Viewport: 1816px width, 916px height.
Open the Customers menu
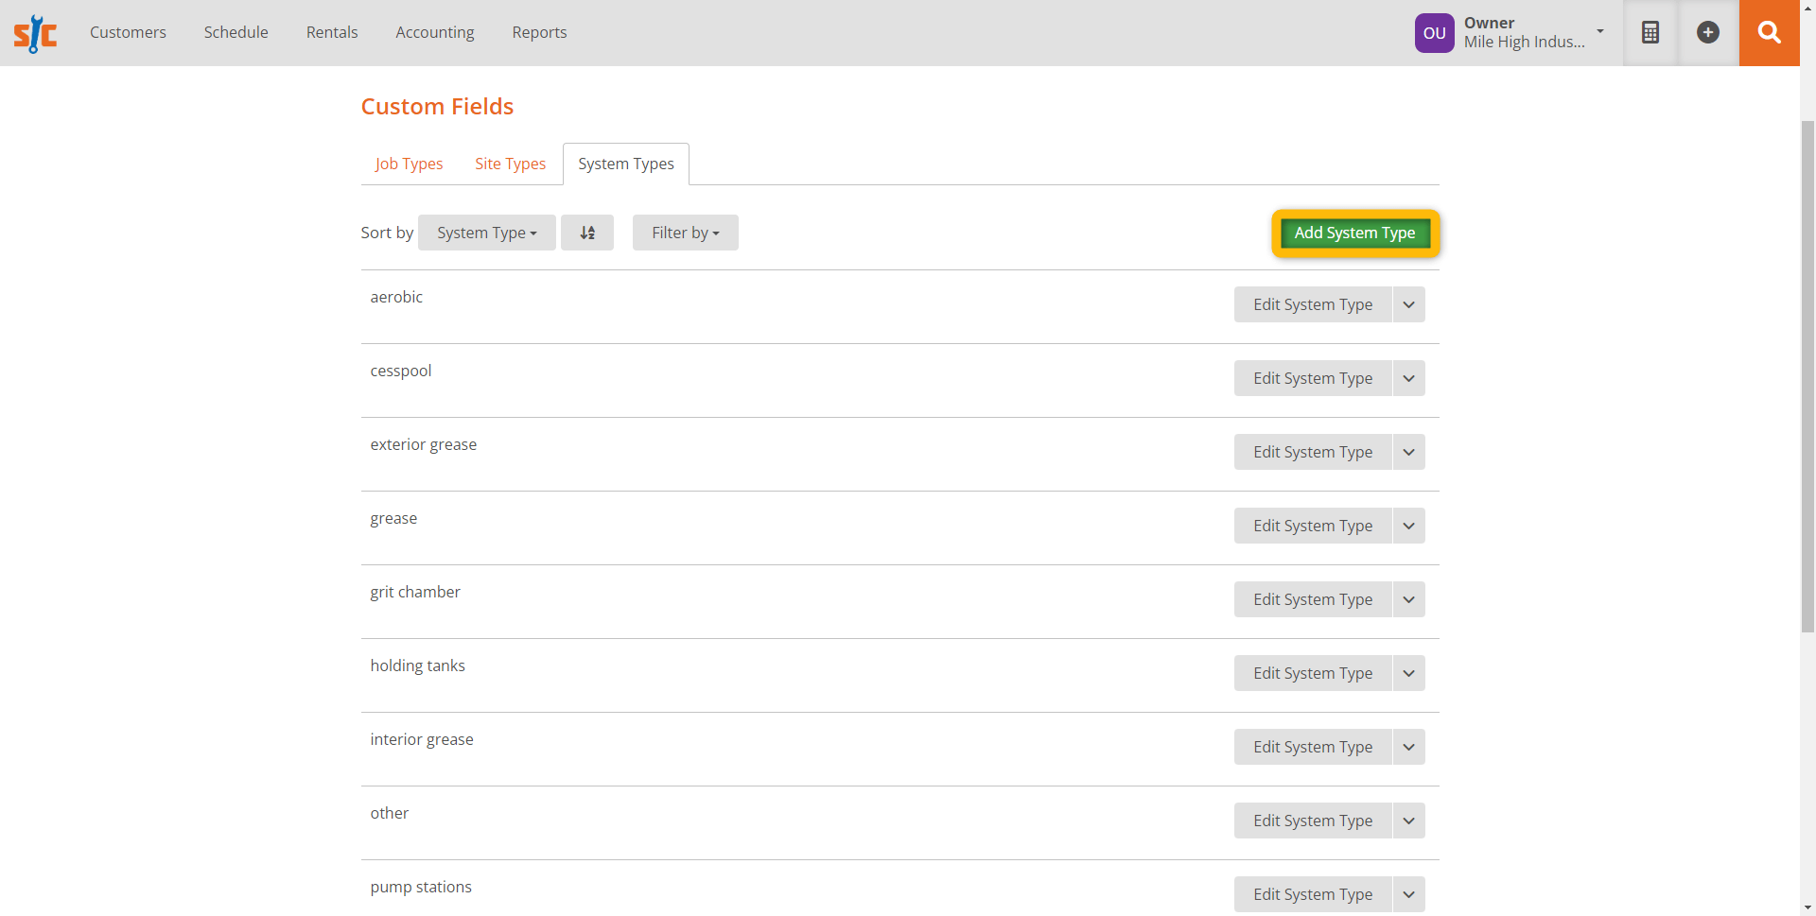(x=128, y=32)
